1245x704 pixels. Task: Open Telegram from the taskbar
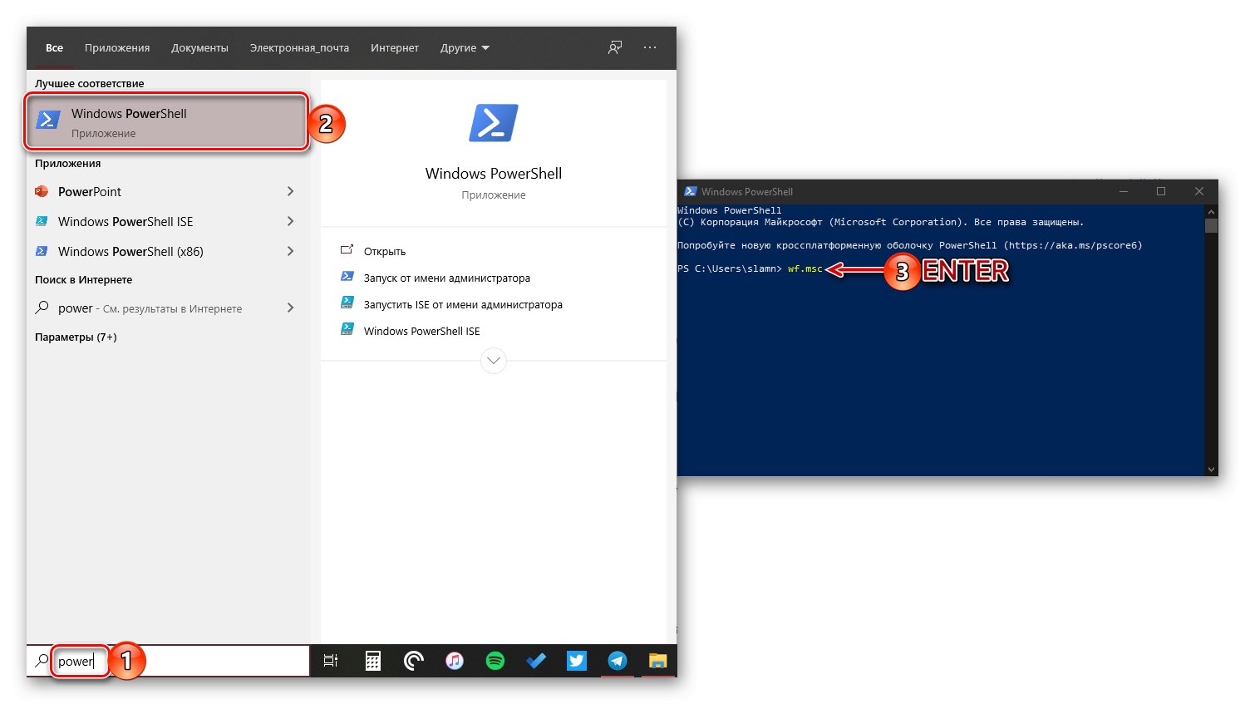618,661
